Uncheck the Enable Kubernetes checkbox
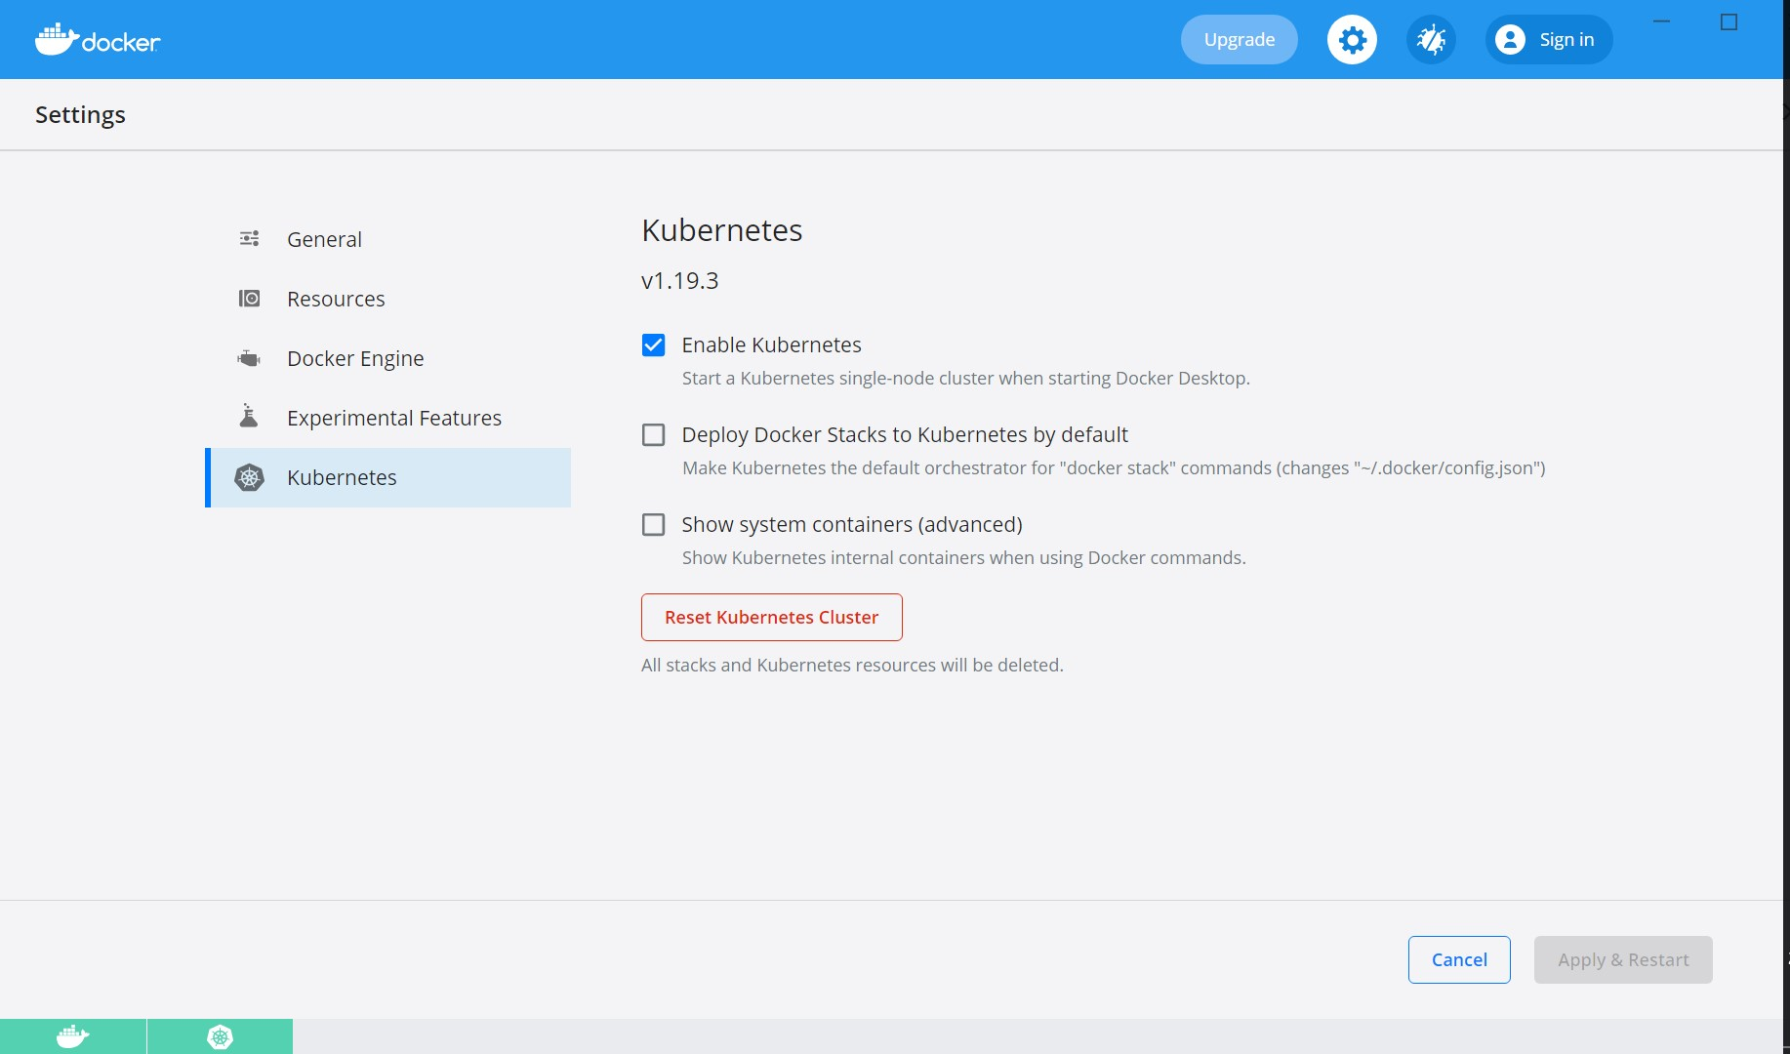The image size is (1790, 1054). pyautogui.click(x=653, y=345)
